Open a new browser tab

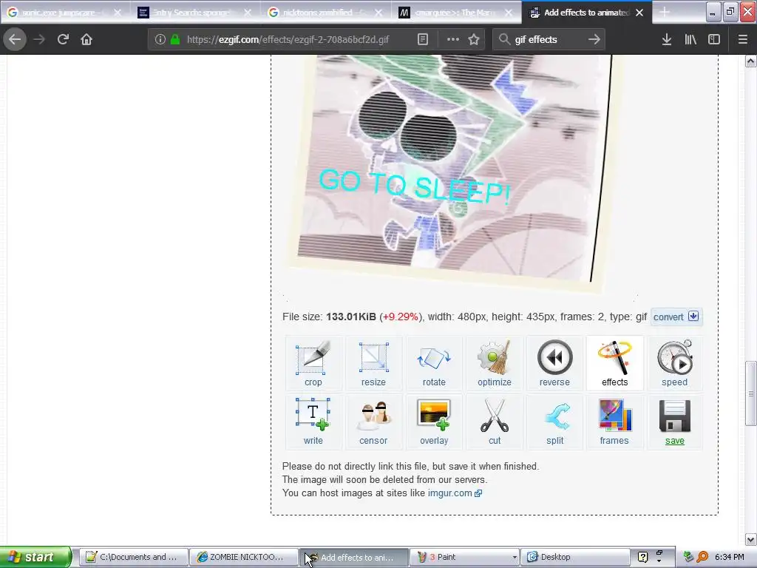click(665, 13)
